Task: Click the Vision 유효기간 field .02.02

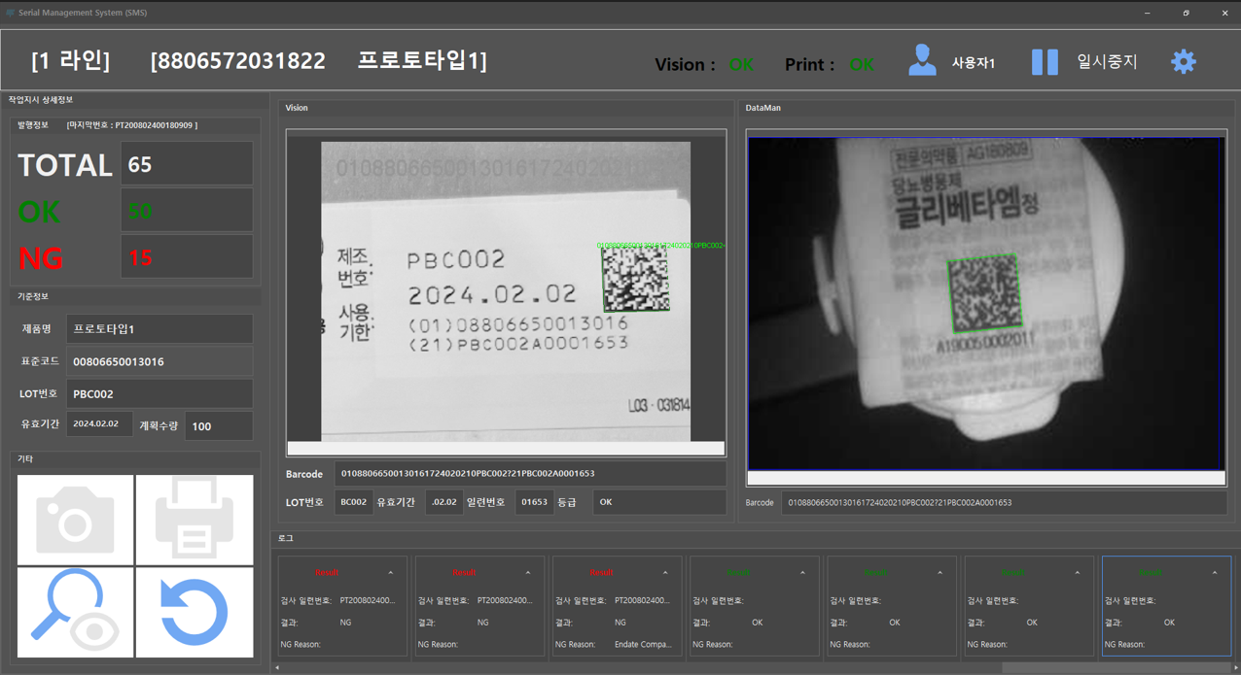Action: [444, 502]
